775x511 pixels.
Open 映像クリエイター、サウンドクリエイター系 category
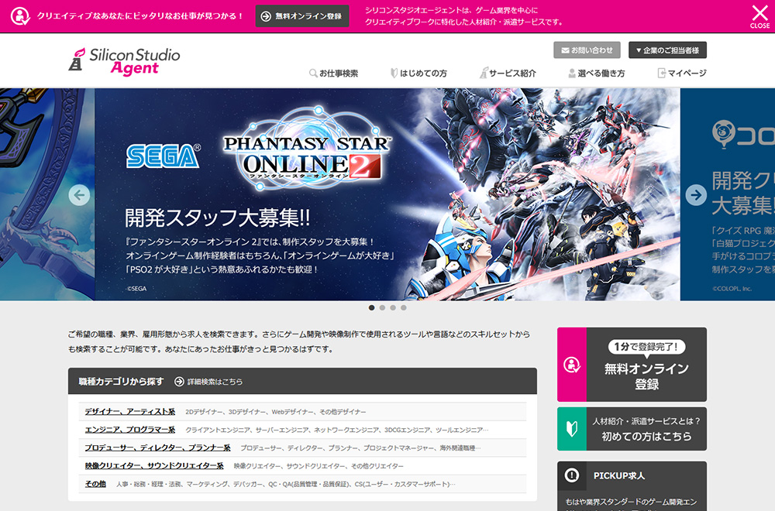[x=153, y=465]
